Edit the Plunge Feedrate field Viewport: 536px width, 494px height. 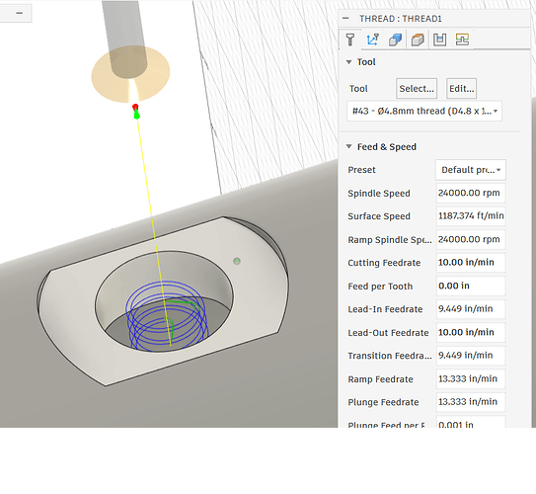click(x=471, y=402)
